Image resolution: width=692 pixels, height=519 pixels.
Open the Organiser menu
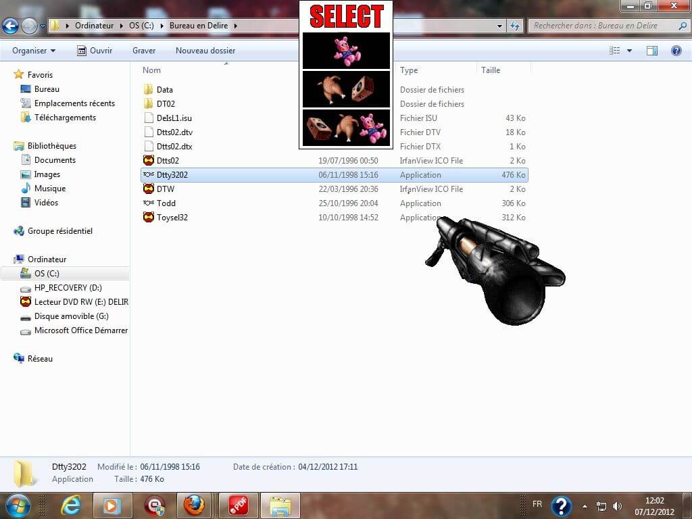[x=34, y=50]
